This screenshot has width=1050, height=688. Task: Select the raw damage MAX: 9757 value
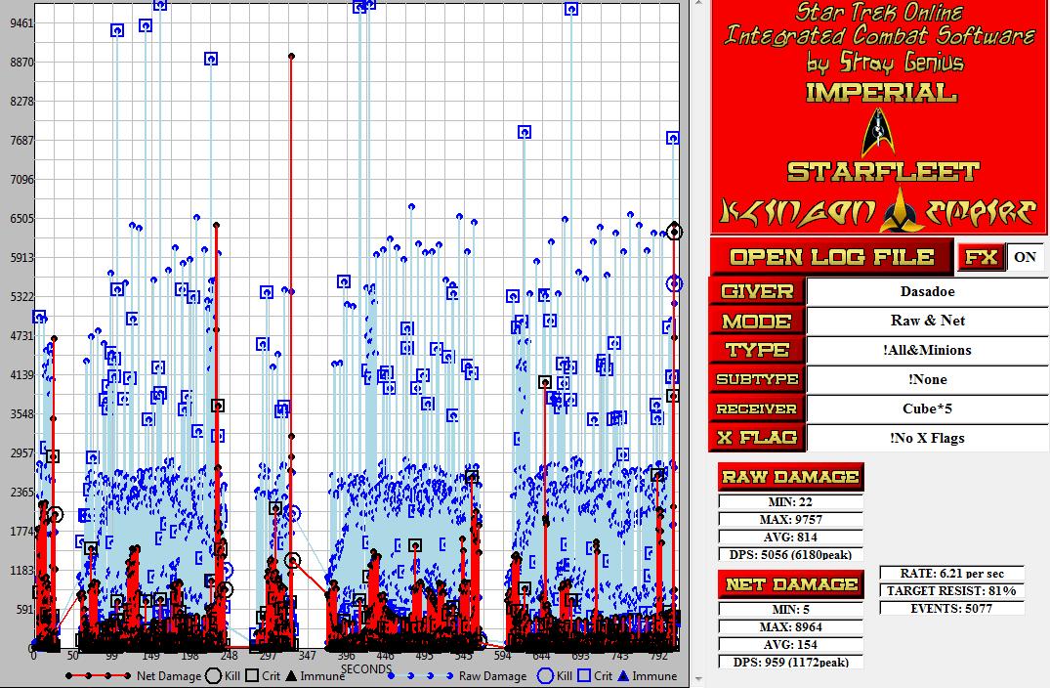[x=791, y=519]
